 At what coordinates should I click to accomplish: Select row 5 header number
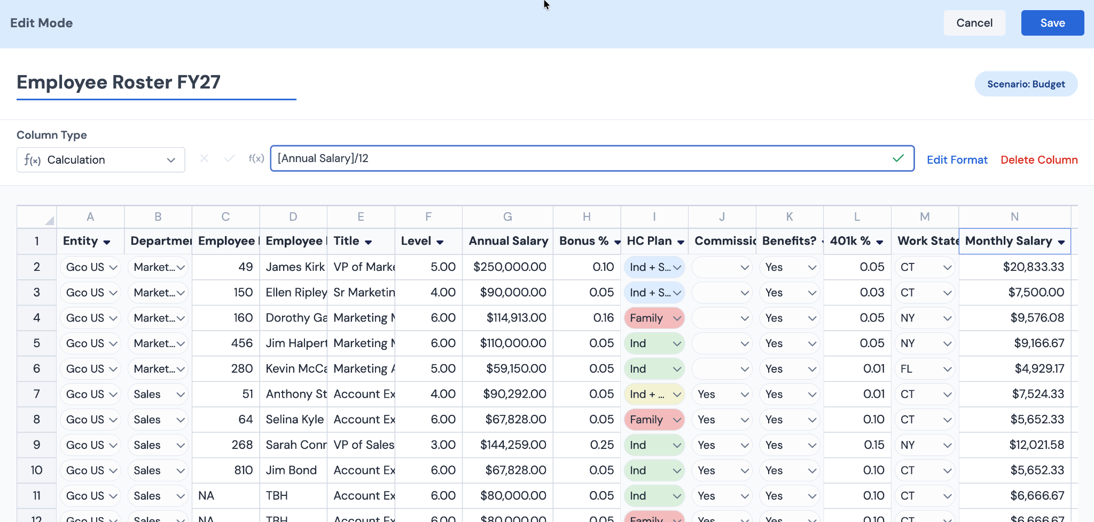click(x=36, y=343)
